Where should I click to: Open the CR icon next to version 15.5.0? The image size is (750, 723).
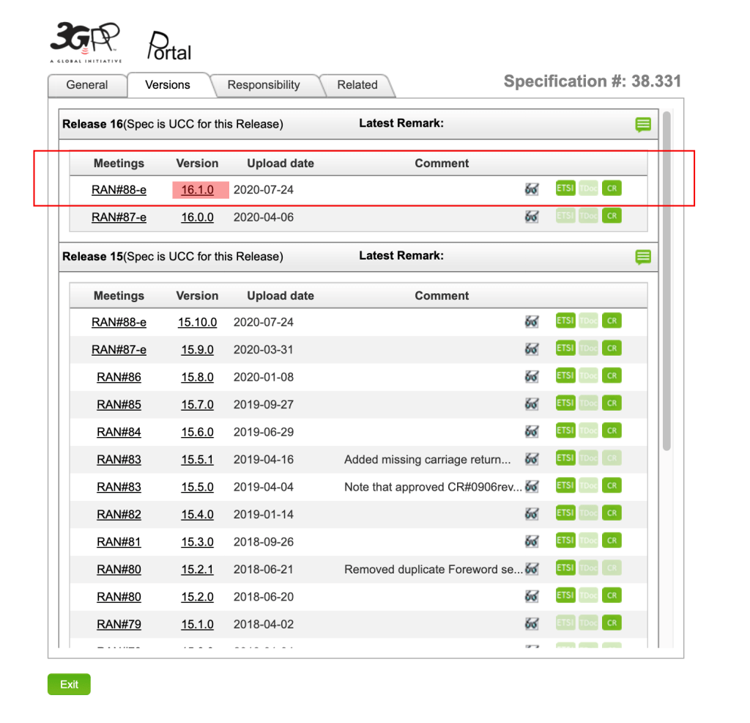[612, 485]
